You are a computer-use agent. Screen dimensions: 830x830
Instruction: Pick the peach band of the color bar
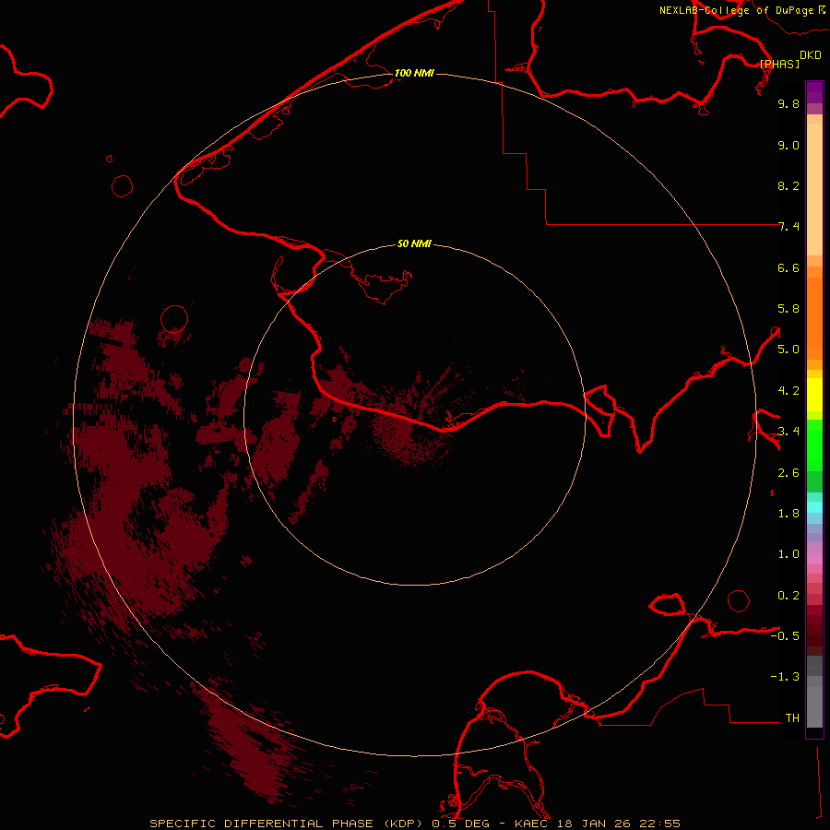tap(814, 189)
